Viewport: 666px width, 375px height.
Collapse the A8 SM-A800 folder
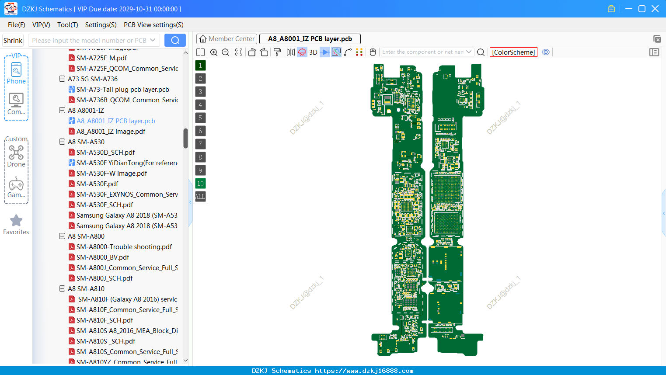62,236
